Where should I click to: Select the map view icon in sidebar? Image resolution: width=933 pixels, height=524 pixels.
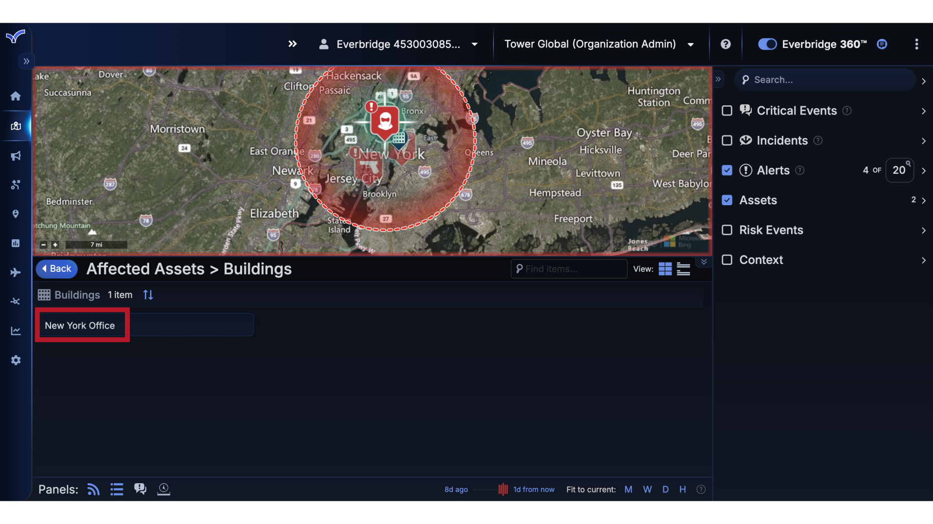tap(16, 126)
